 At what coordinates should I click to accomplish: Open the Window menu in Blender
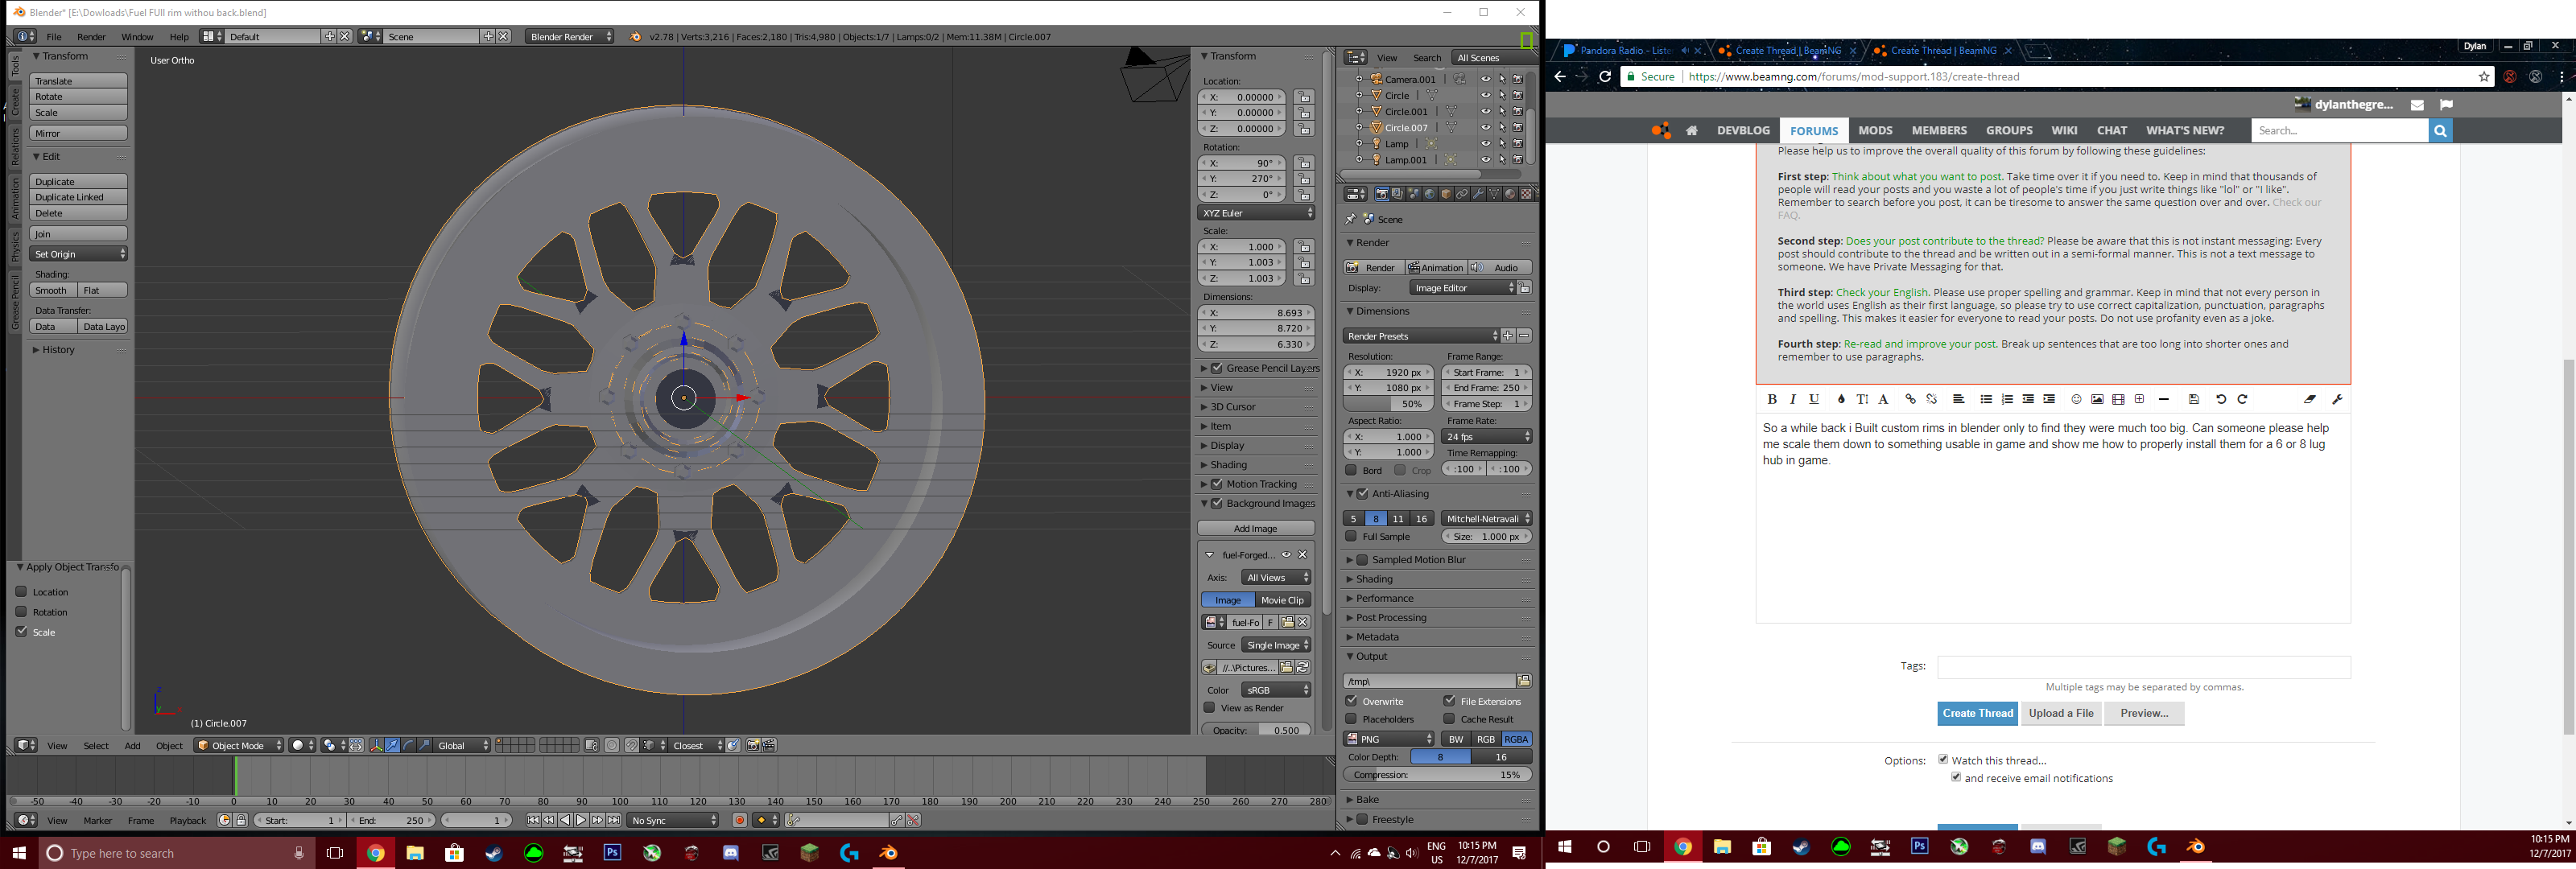pos(137,37)
